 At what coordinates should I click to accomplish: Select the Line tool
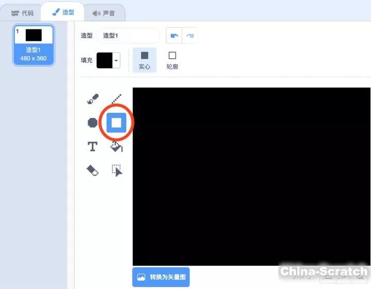pos(117,99)
